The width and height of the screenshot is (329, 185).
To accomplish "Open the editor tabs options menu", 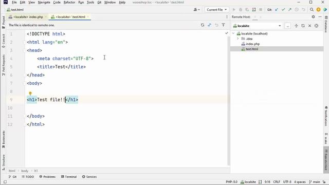I will (x=227, y=17).
